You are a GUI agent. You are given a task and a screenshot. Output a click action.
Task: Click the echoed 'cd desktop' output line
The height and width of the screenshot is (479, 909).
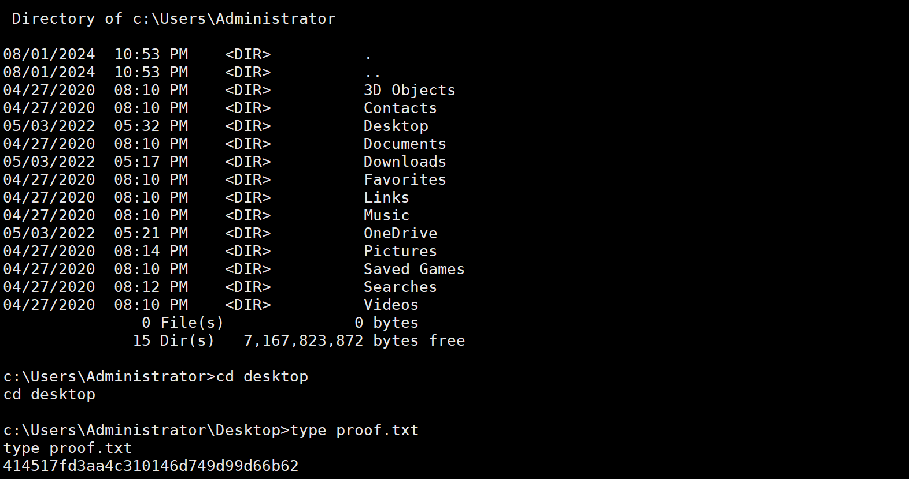tap(49, 395)
